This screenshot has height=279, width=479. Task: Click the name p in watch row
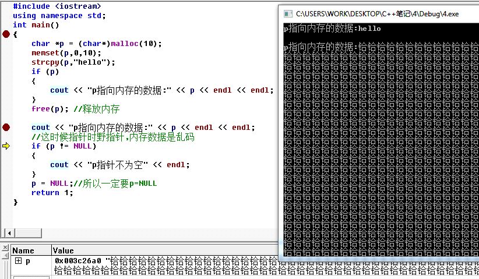click(28, 261)
